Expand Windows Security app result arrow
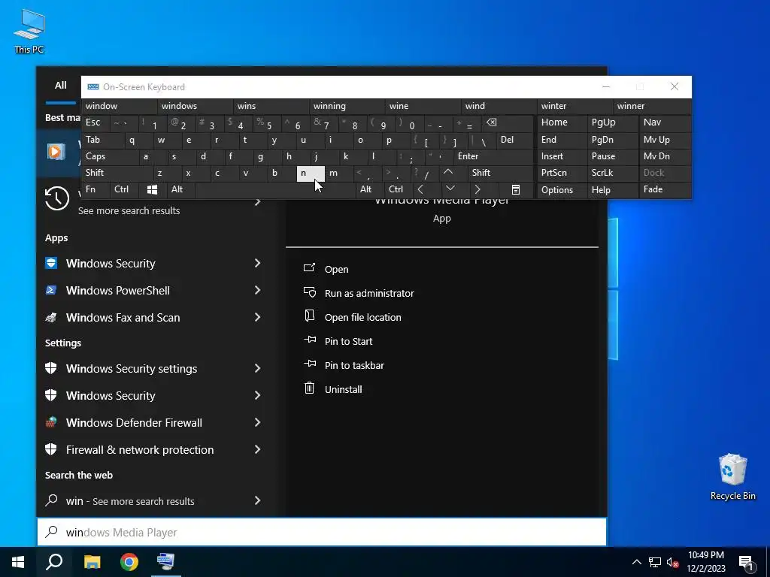This screenshot has width=770, height=577. coord(257,263)
